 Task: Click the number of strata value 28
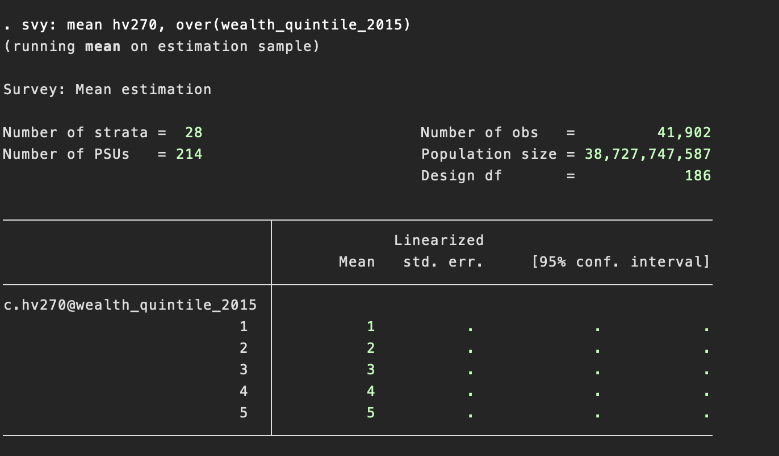point(194,133)
